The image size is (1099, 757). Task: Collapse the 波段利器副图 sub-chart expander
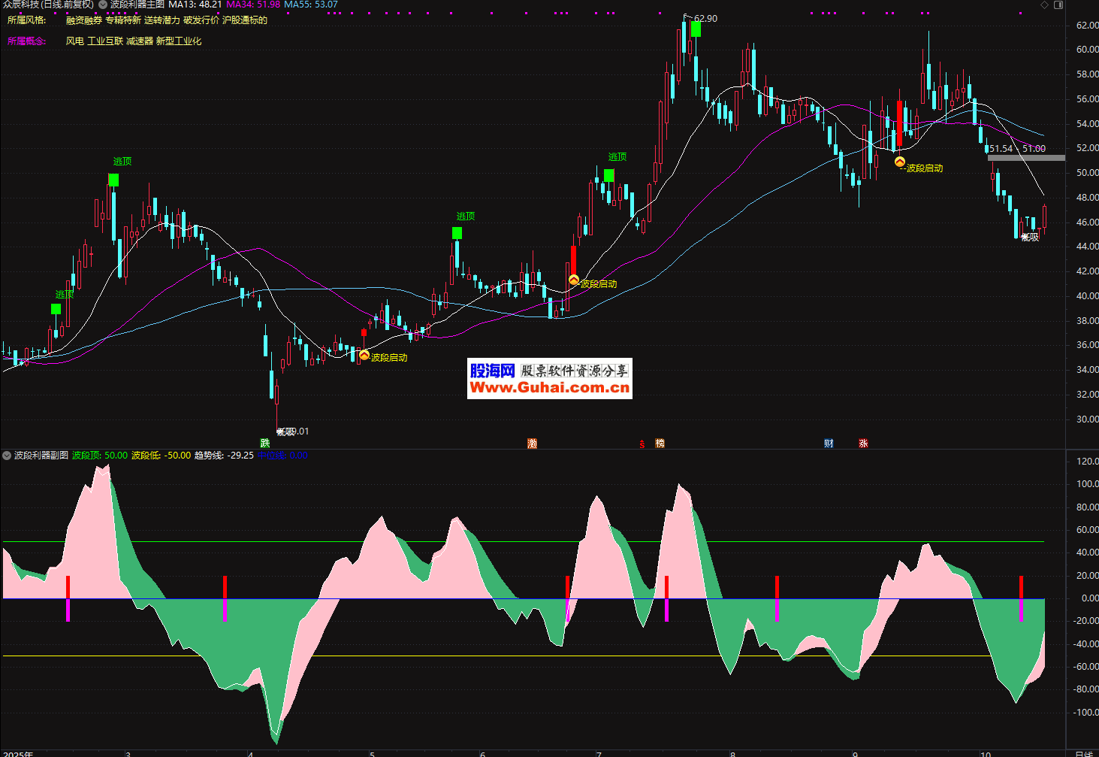tap(7, 456)
